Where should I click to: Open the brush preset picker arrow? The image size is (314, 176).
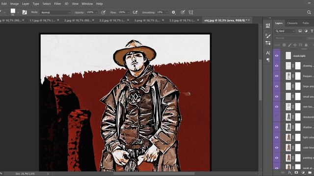coord(18,12)
